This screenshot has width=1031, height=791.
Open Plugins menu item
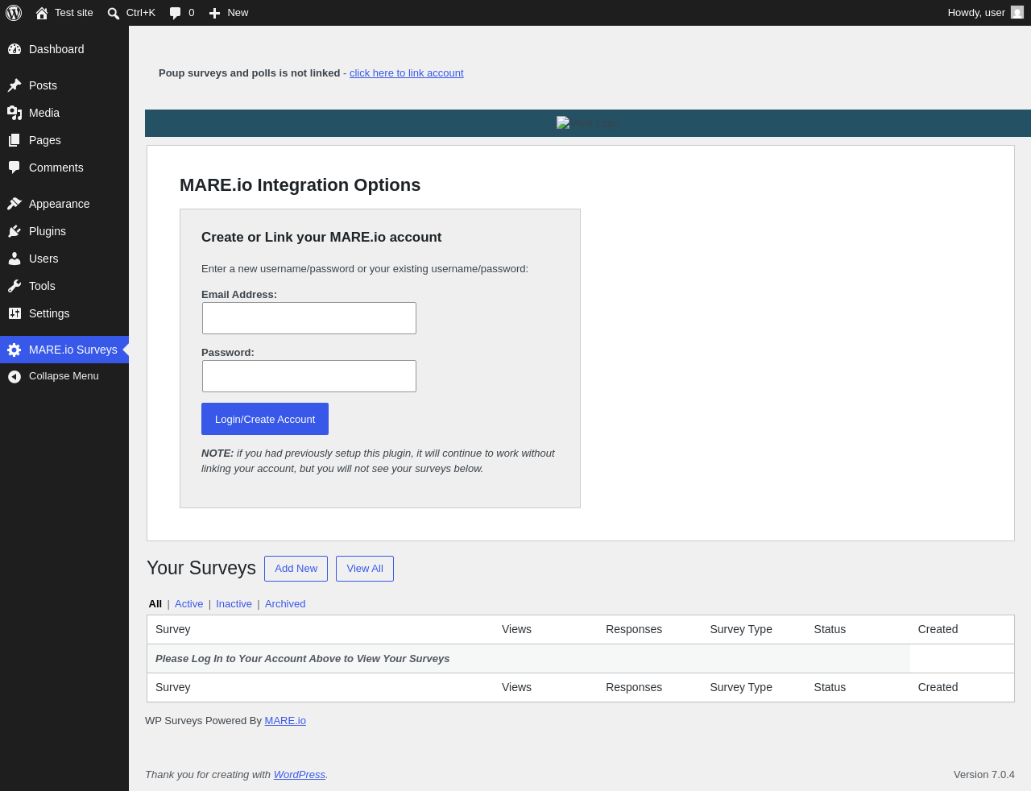[64, 231]
